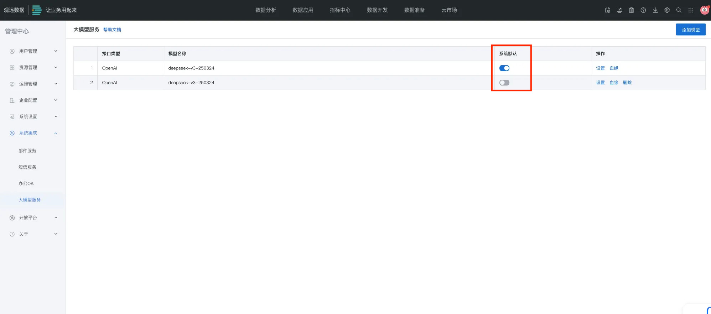Collapse the 系统集成 sidebar section
This screenshot has height=314, width=711.
[33, 133]
